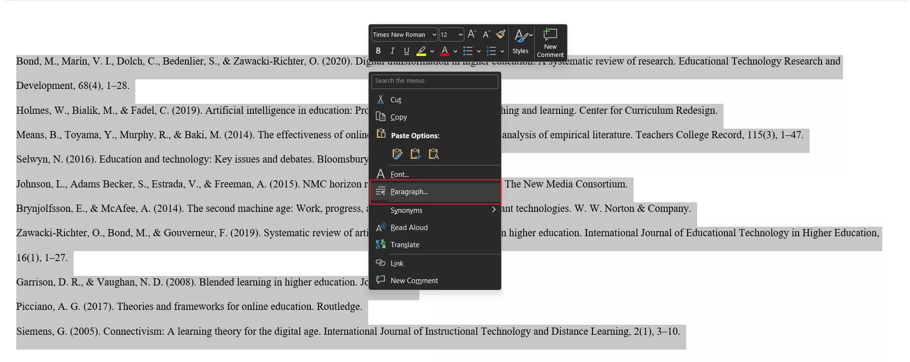The height and width of the screenshot is (362, 910).
Task: Click the text "Means, B., Toyama, Y."
Action: [65, 135]
